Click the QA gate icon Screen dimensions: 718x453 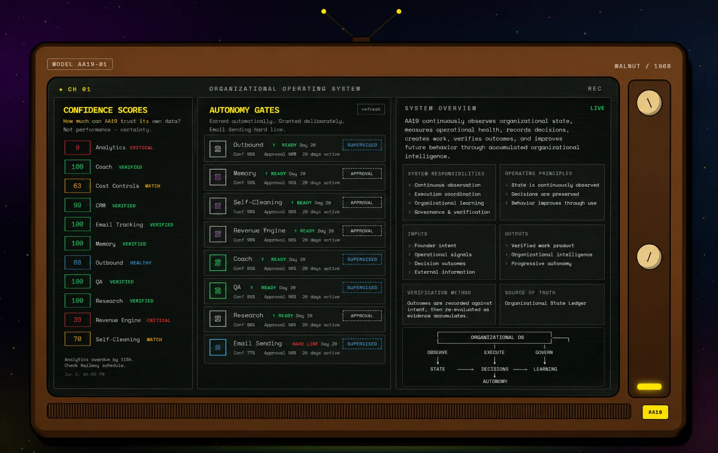pos(217,290)
